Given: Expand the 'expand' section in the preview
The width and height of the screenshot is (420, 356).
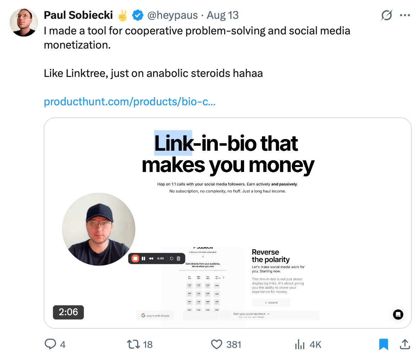Looking at the screenshot, I should pyautogui.click(x=271, y=302).
